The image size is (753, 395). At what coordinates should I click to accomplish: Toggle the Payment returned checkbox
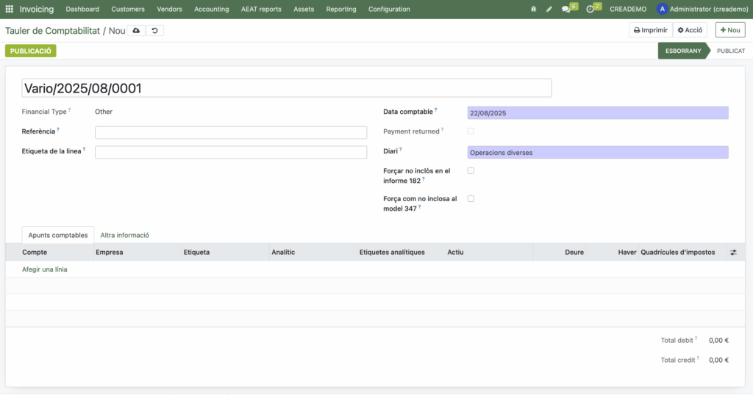point(471,131)
